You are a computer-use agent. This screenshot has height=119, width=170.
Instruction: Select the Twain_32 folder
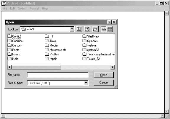click(91, 59)
